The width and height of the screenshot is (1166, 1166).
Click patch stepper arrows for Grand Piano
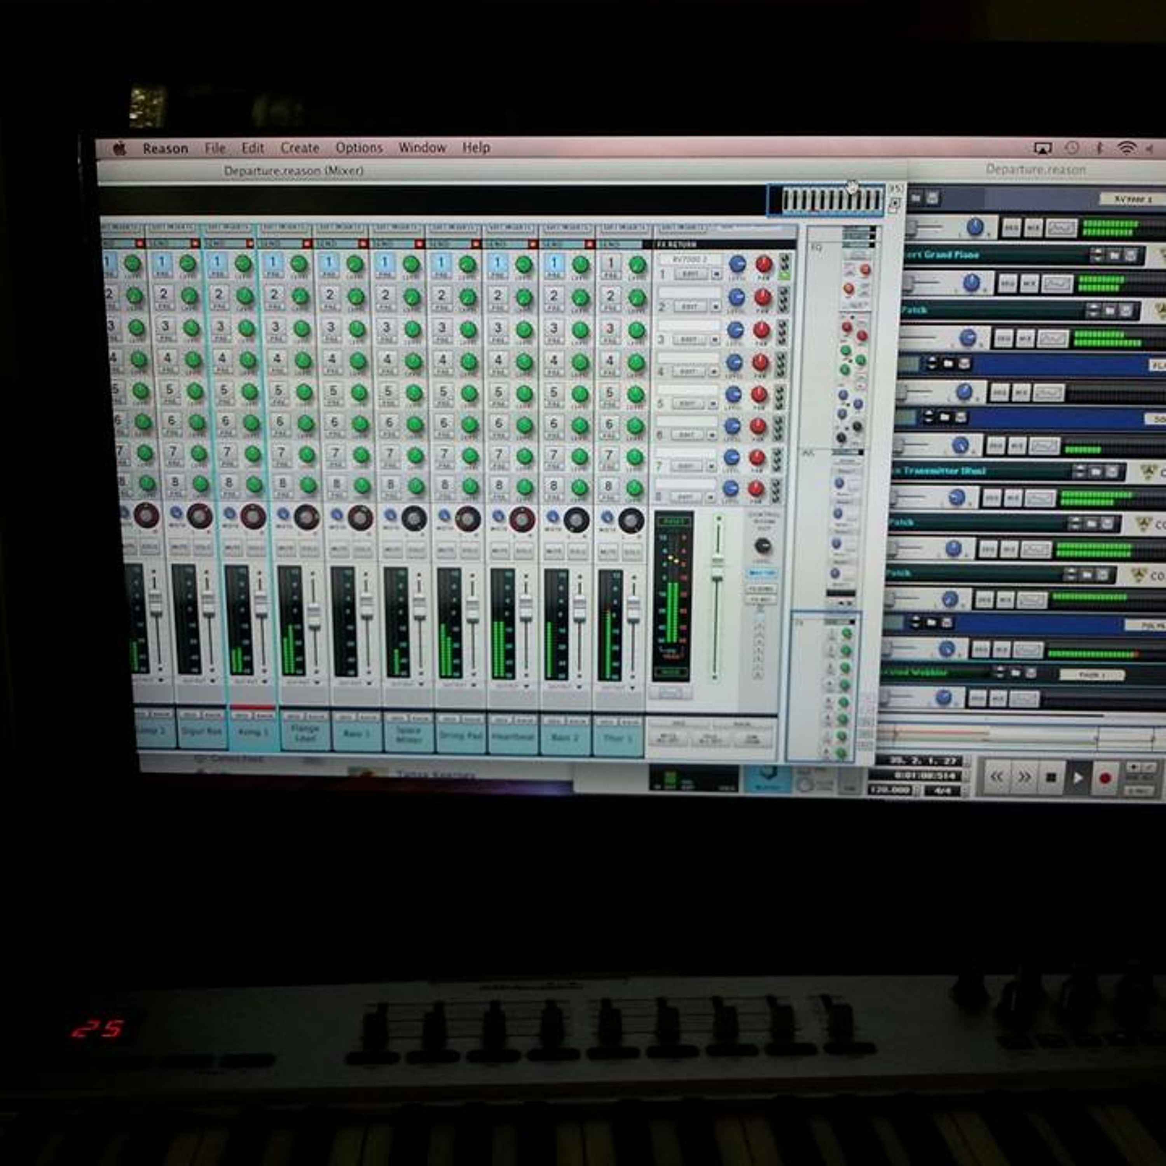pyautogui.click(x=1097, y=256)
